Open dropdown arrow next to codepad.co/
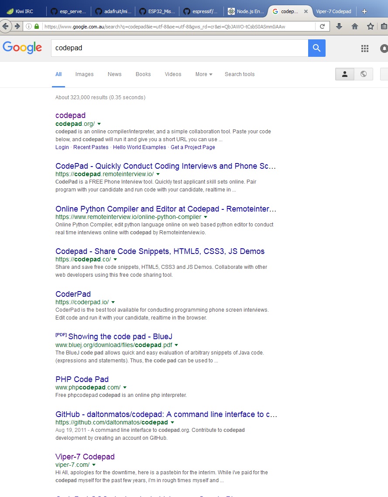Image resolution: width=388 pixels, height=497 pixels. click(115, 259)
